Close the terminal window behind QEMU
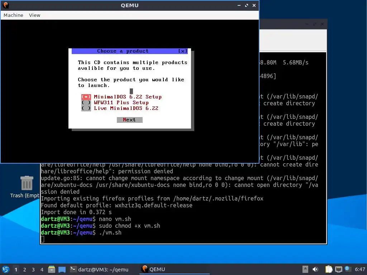This screenshot has width=367, height=275. pos(322,24)
